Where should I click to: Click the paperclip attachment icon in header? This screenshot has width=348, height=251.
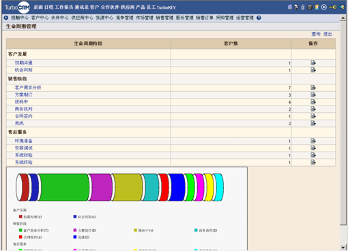(303, 7)
